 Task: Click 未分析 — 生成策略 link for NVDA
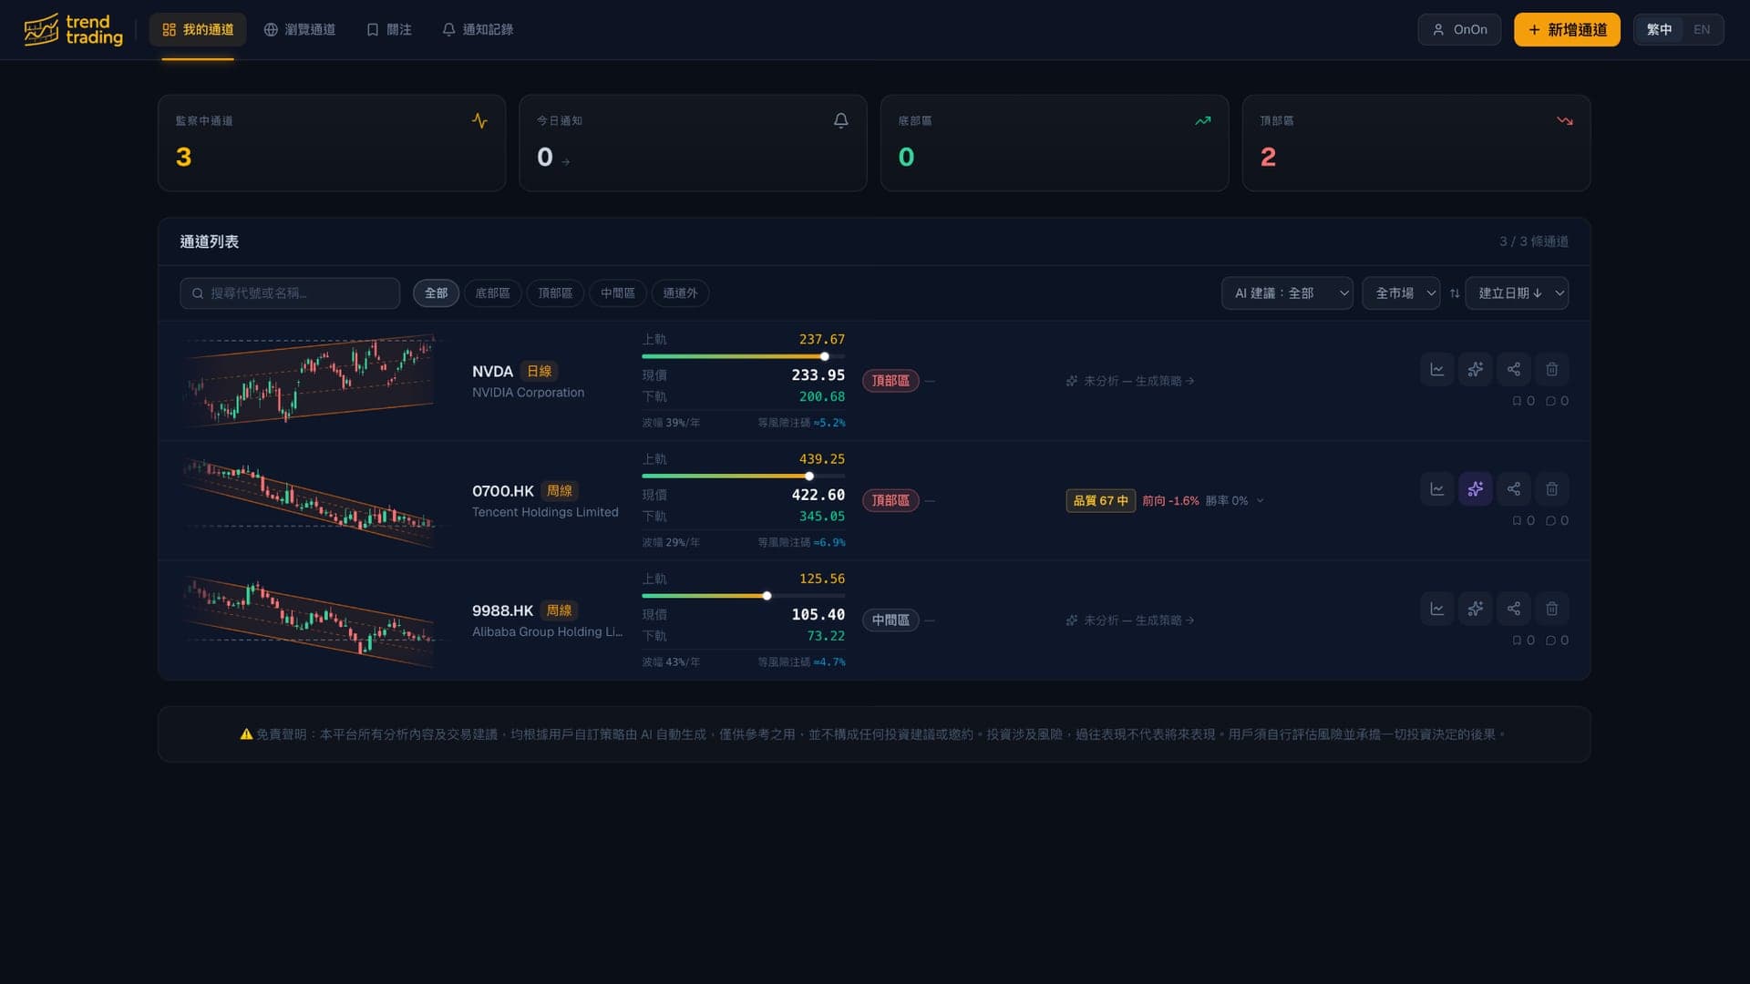coord(1130,381)
